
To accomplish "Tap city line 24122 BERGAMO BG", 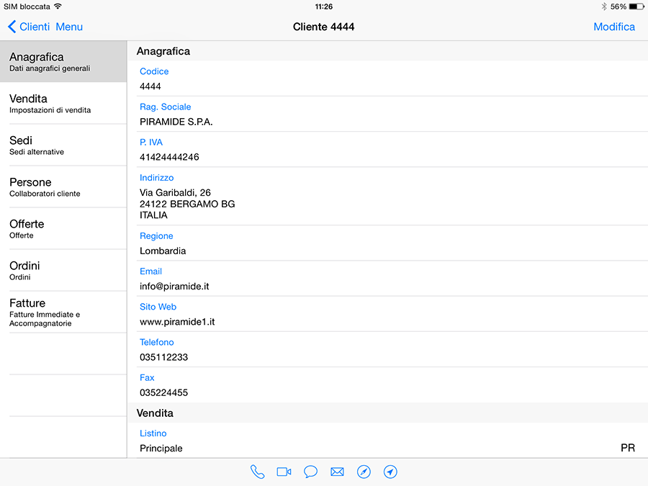I will (187, 204).
